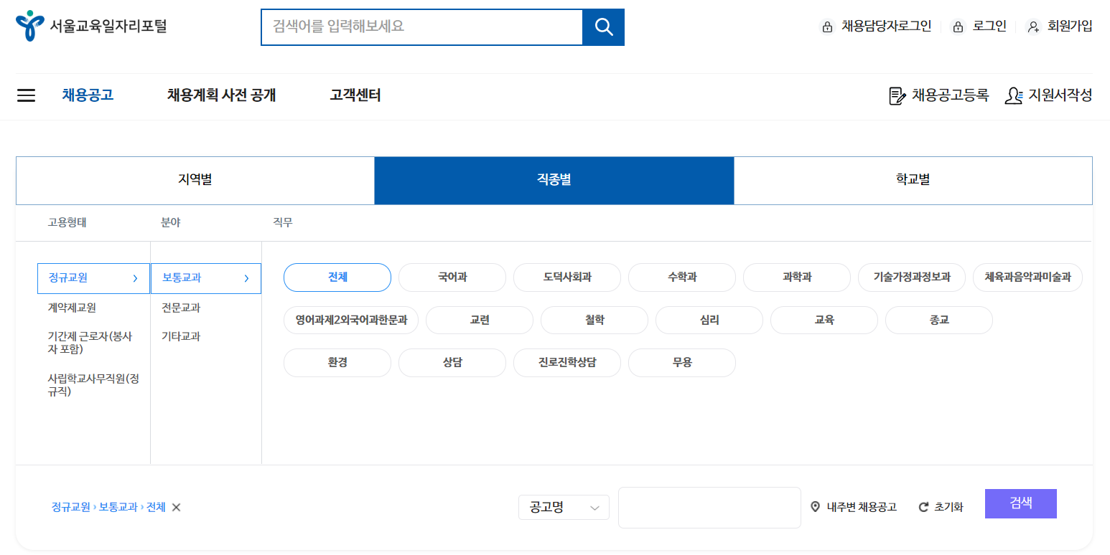Image resolution: width=1110 pixels, height=555 pixels.
Task: Select the 수학과 subject chip
Action: [682, 277]
